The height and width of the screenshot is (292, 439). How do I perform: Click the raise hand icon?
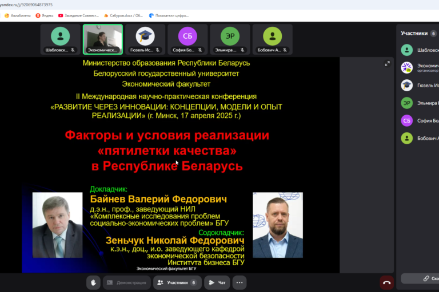pos(94,282)
